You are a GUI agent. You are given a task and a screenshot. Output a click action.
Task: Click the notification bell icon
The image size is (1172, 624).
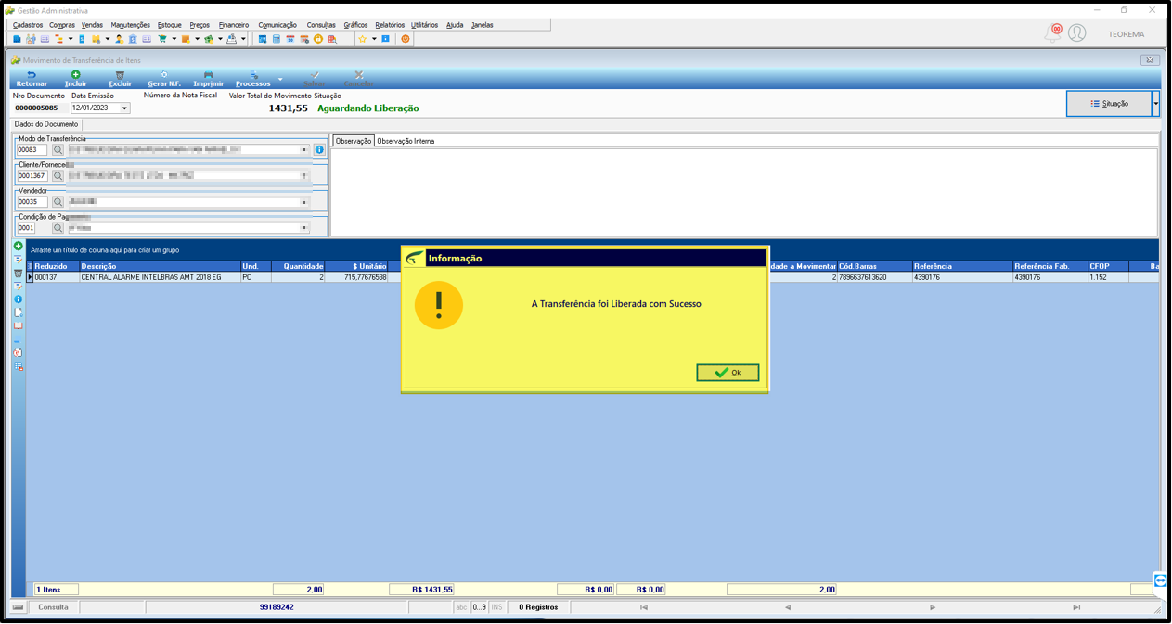pyautogui.click(x=1053, y=32)
